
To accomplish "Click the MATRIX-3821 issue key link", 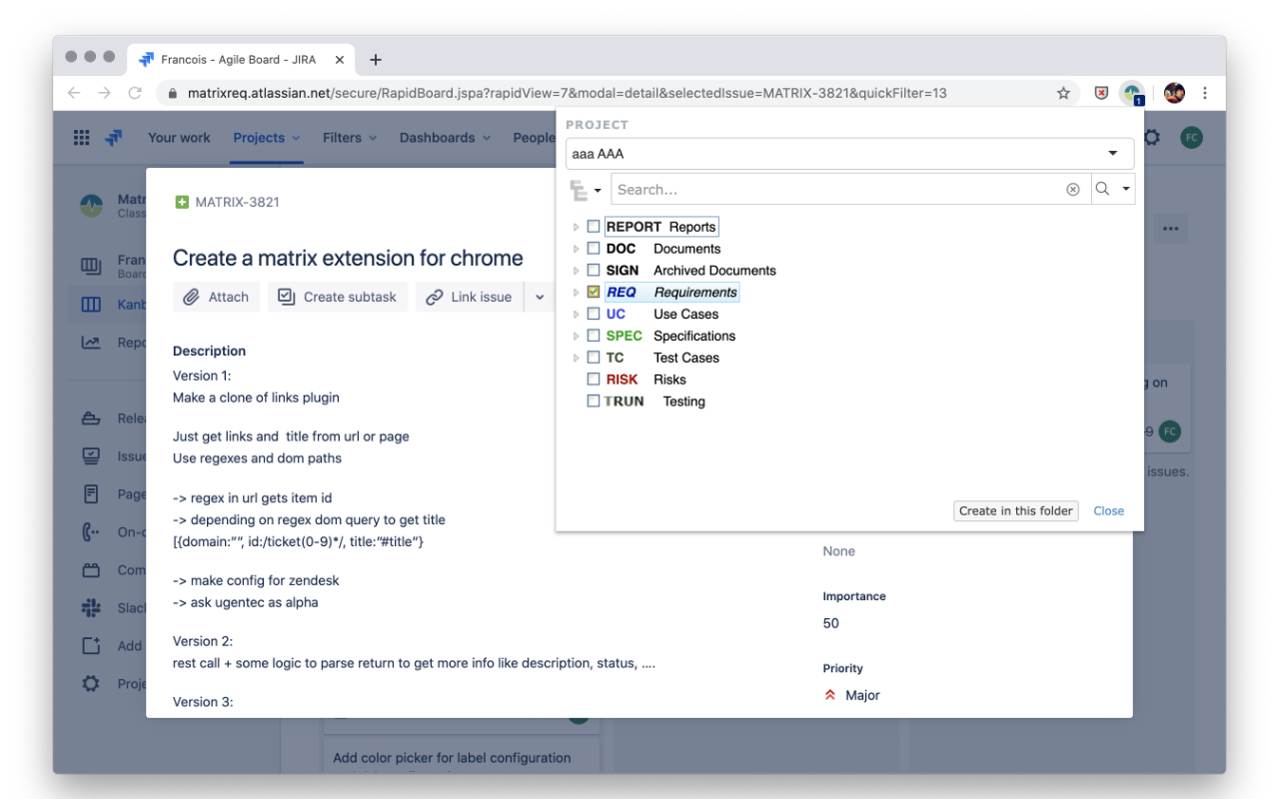I will pos(237,202).
